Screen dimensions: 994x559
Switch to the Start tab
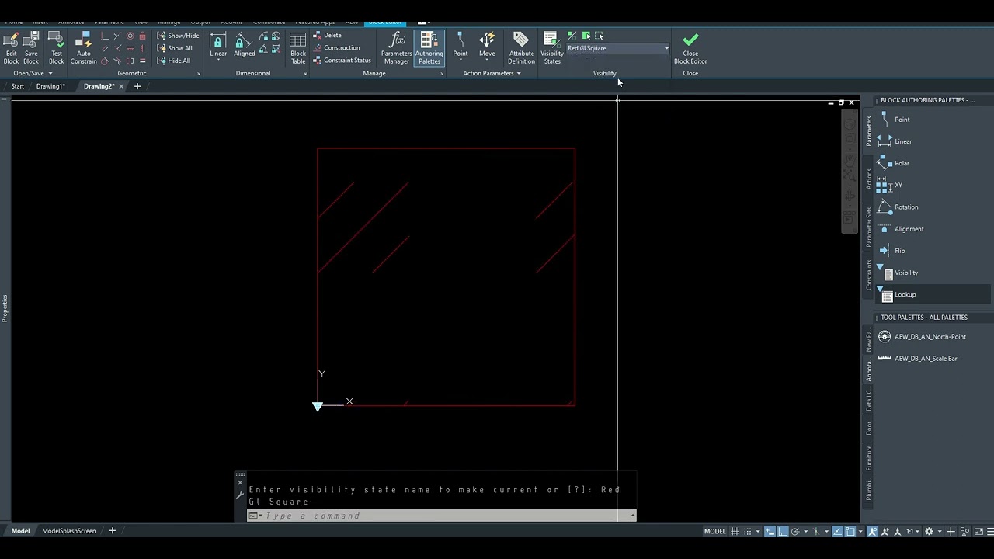pyautogui.click(x=17, y=86)
